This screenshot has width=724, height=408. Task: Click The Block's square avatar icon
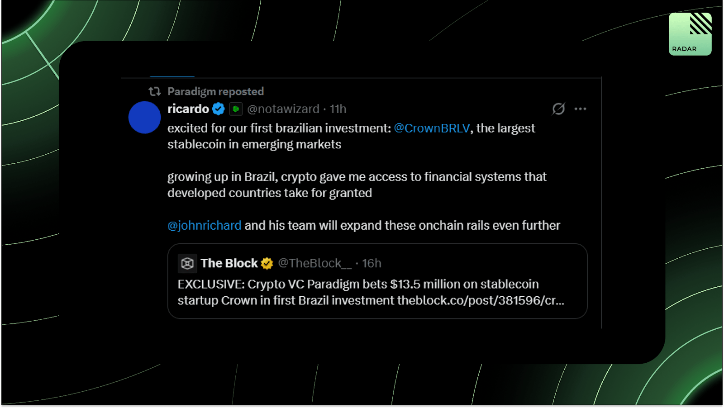coord(187,263)
